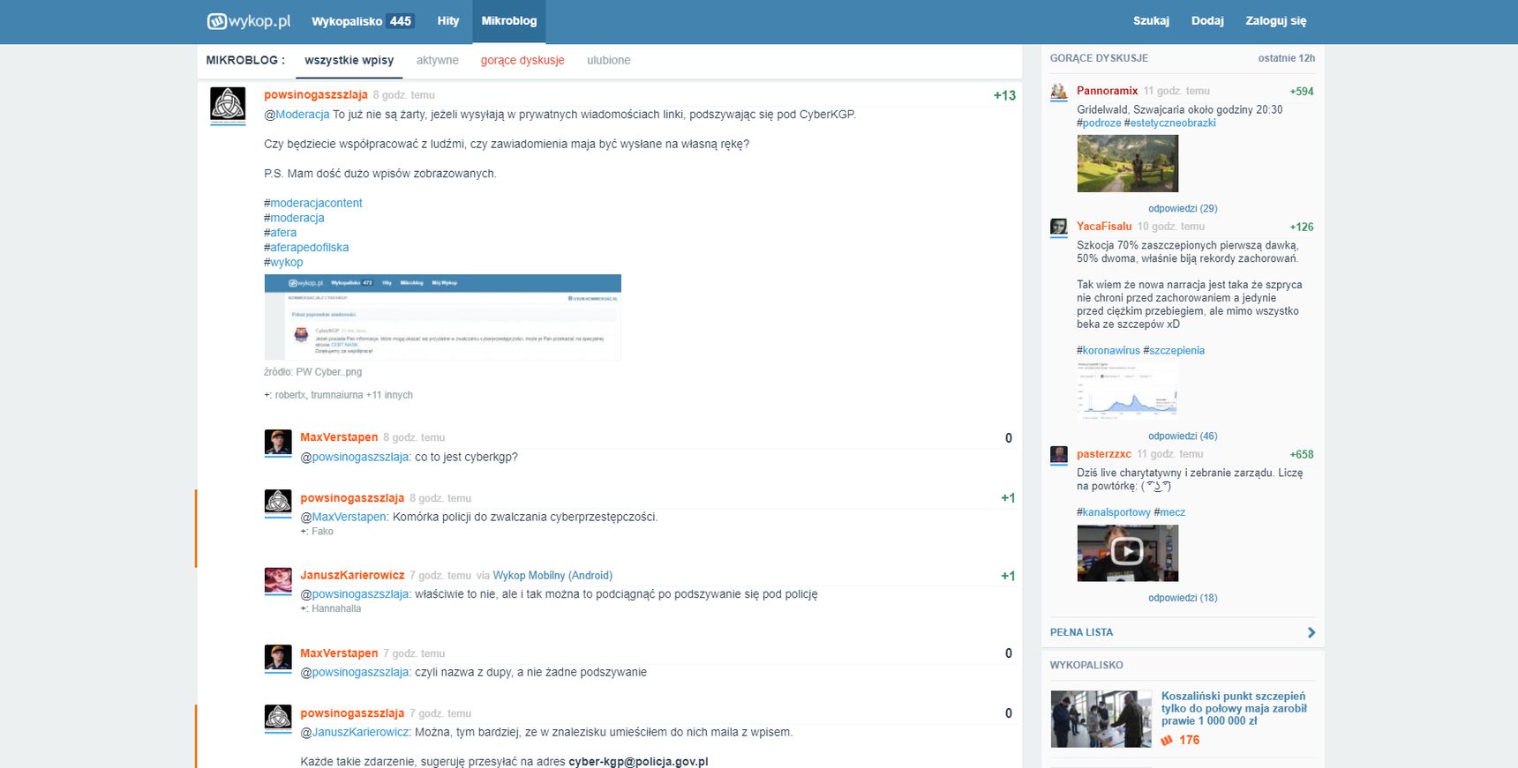Switch to wszystkie wpisy tab
1518x768 pixels.
point(349,60)
